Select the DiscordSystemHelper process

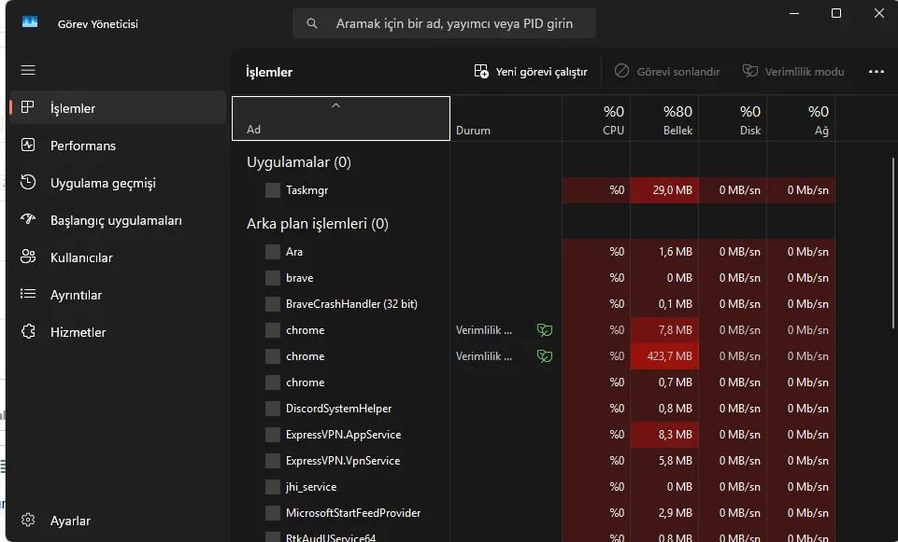(338, 409)
